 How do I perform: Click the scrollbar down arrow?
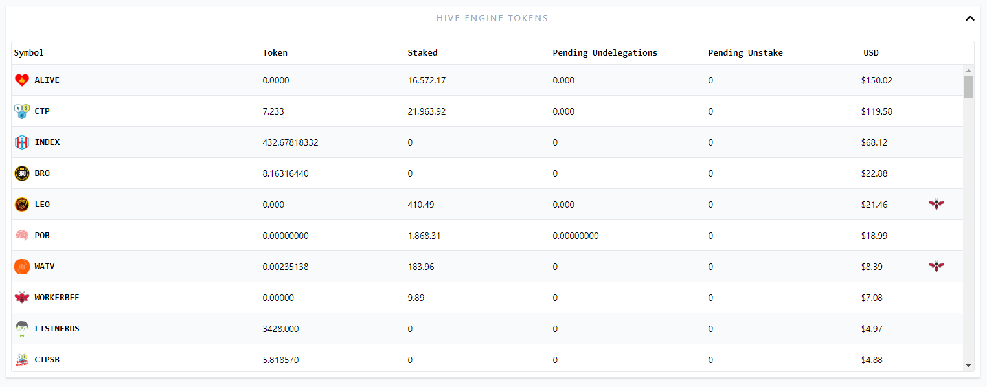(968, 366)
